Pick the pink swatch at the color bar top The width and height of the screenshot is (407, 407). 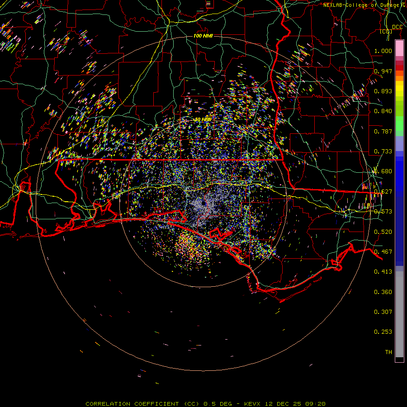[399, 48]
